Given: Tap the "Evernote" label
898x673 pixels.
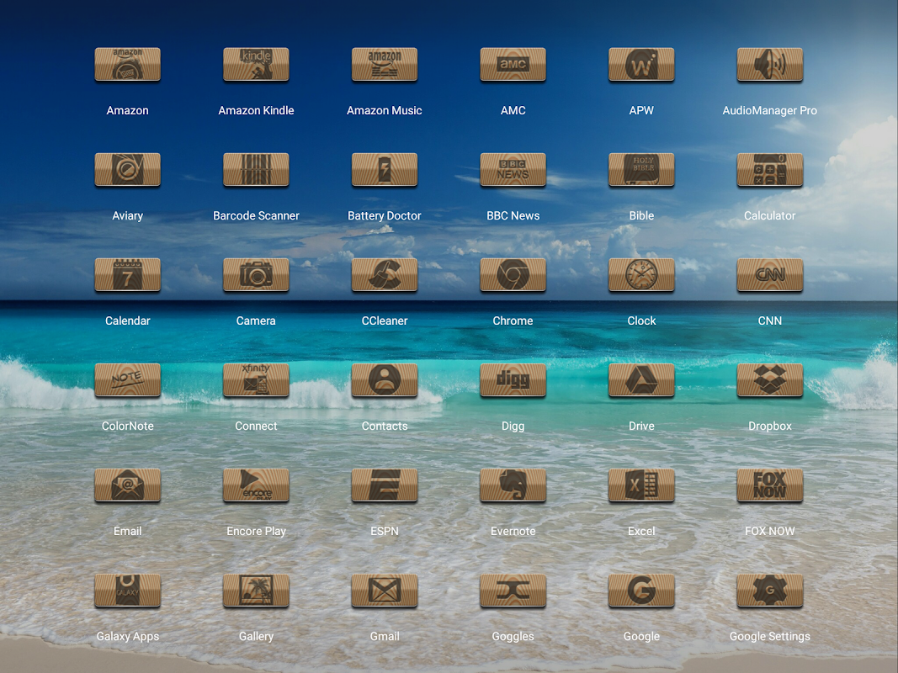Looking at the screenshot, I should tap(513, 532).
